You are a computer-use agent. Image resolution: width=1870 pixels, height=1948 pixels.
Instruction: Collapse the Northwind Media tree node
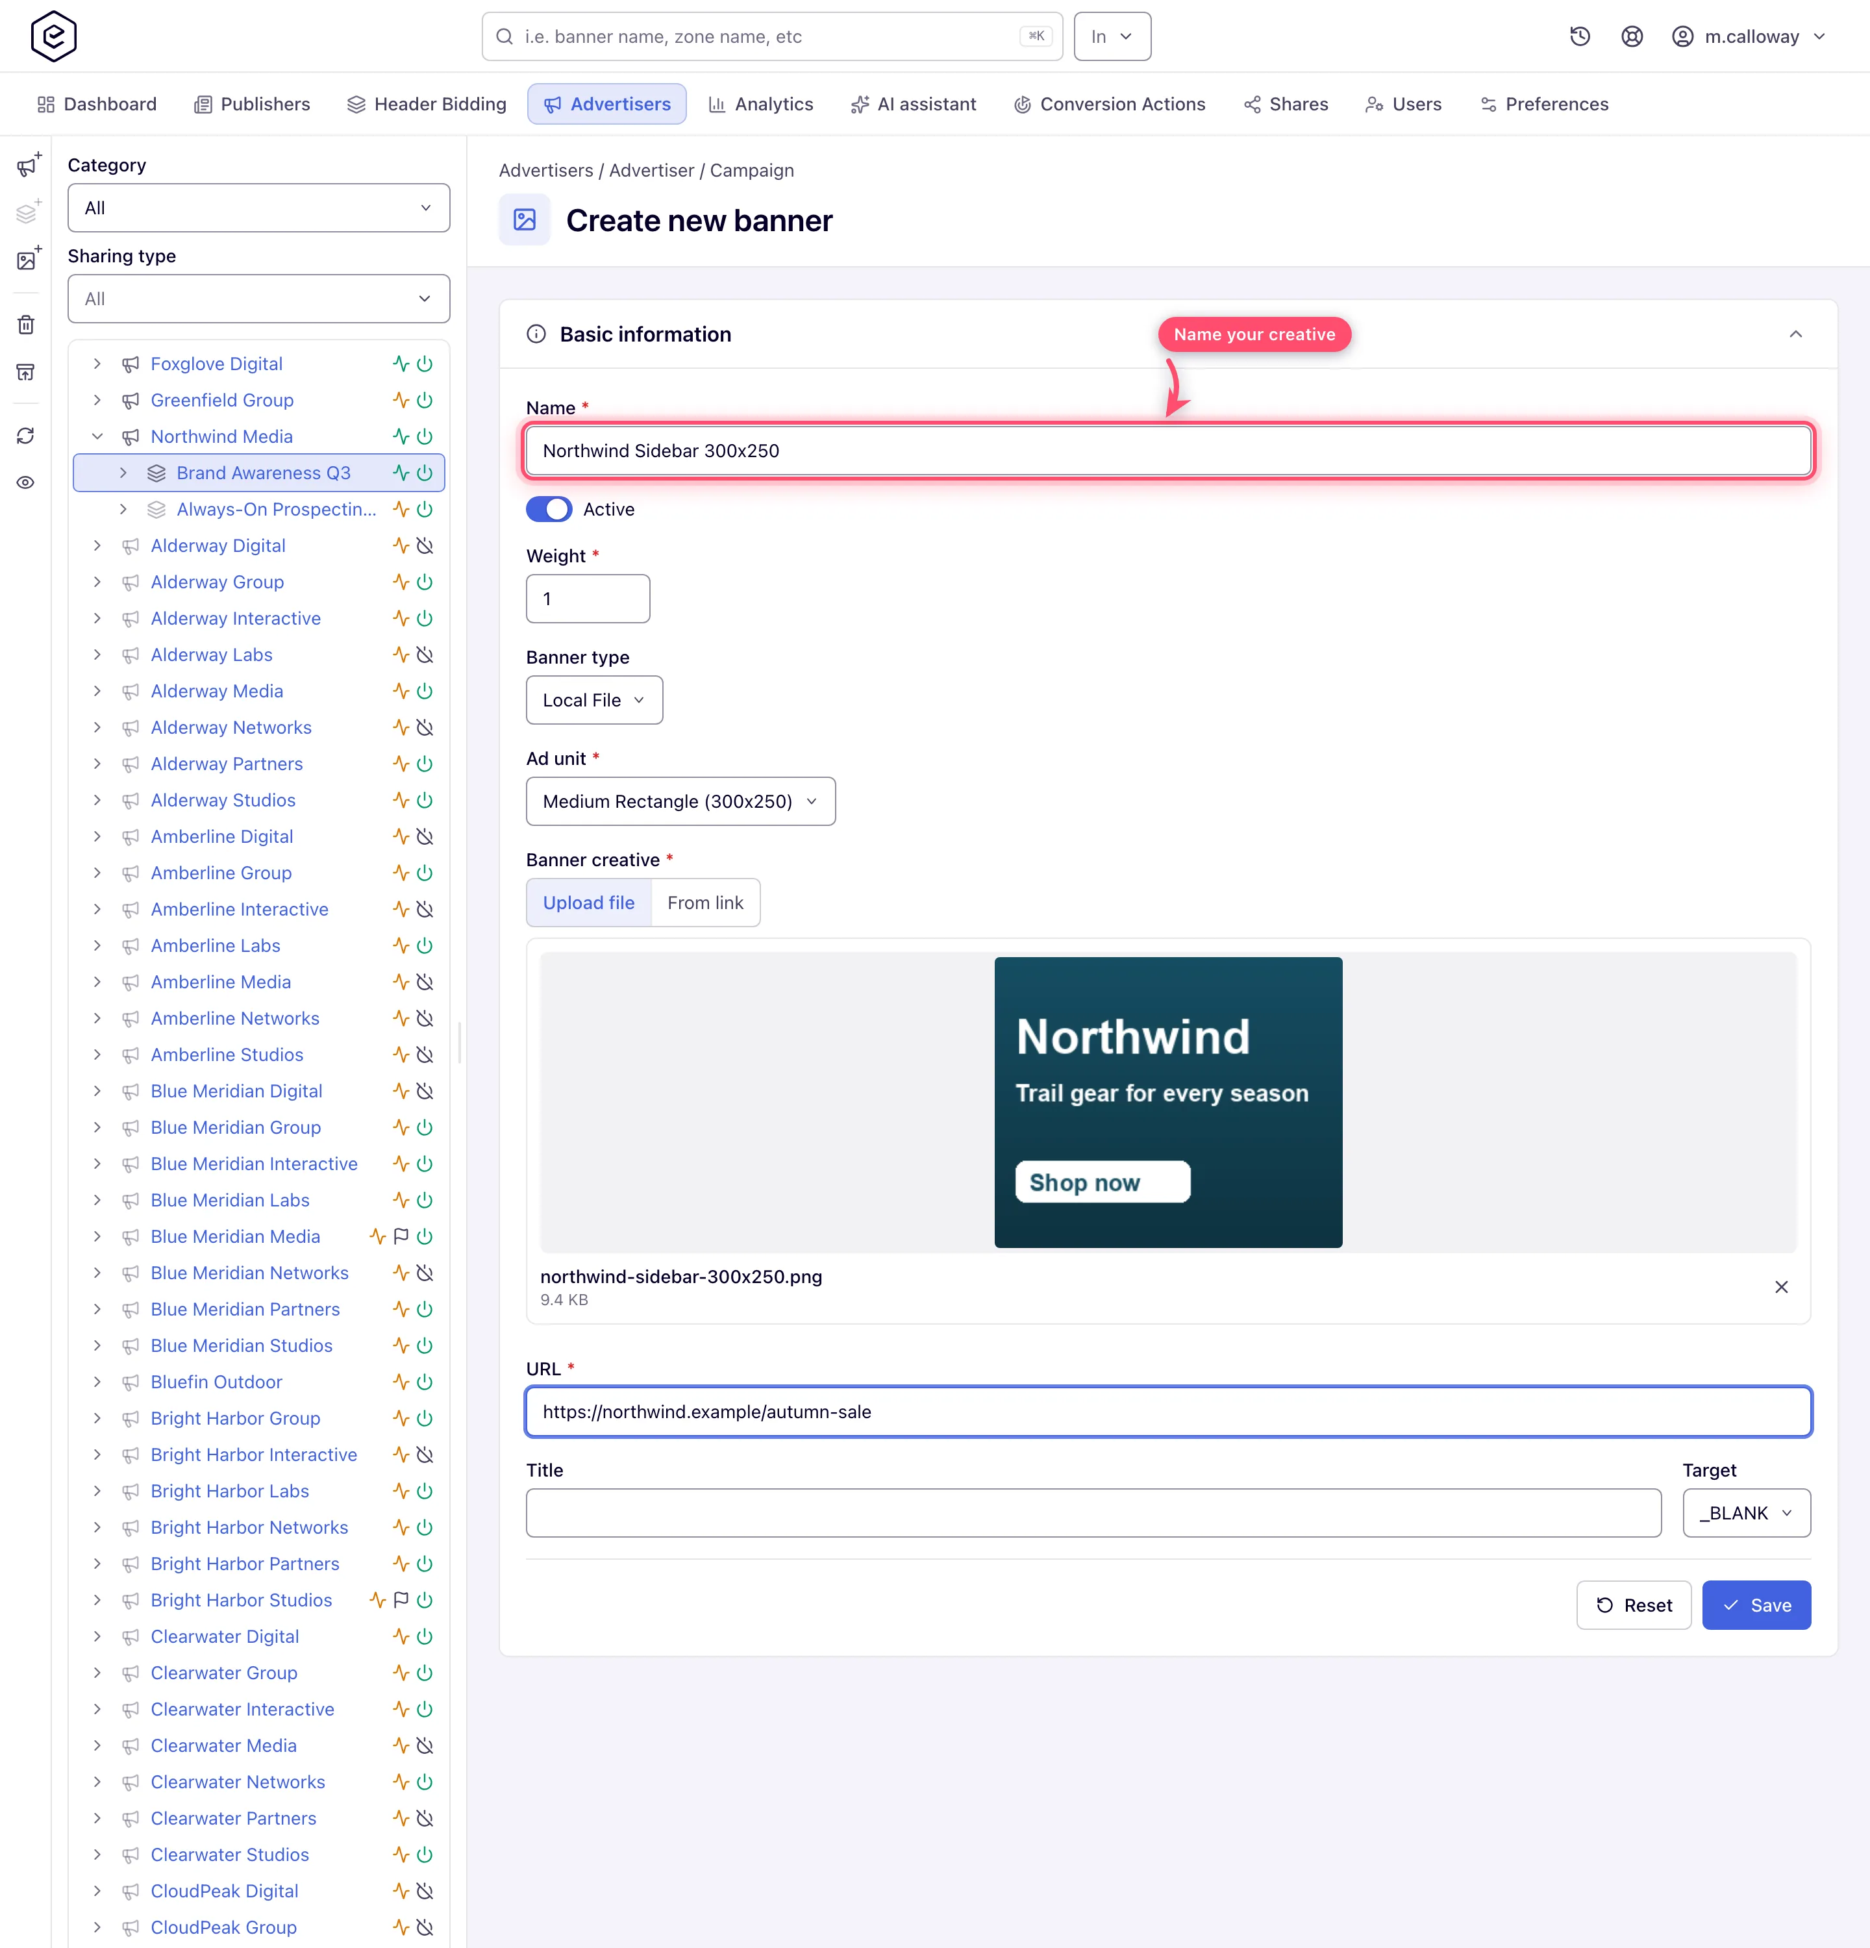pyautogui.click(x=97, y=436)
